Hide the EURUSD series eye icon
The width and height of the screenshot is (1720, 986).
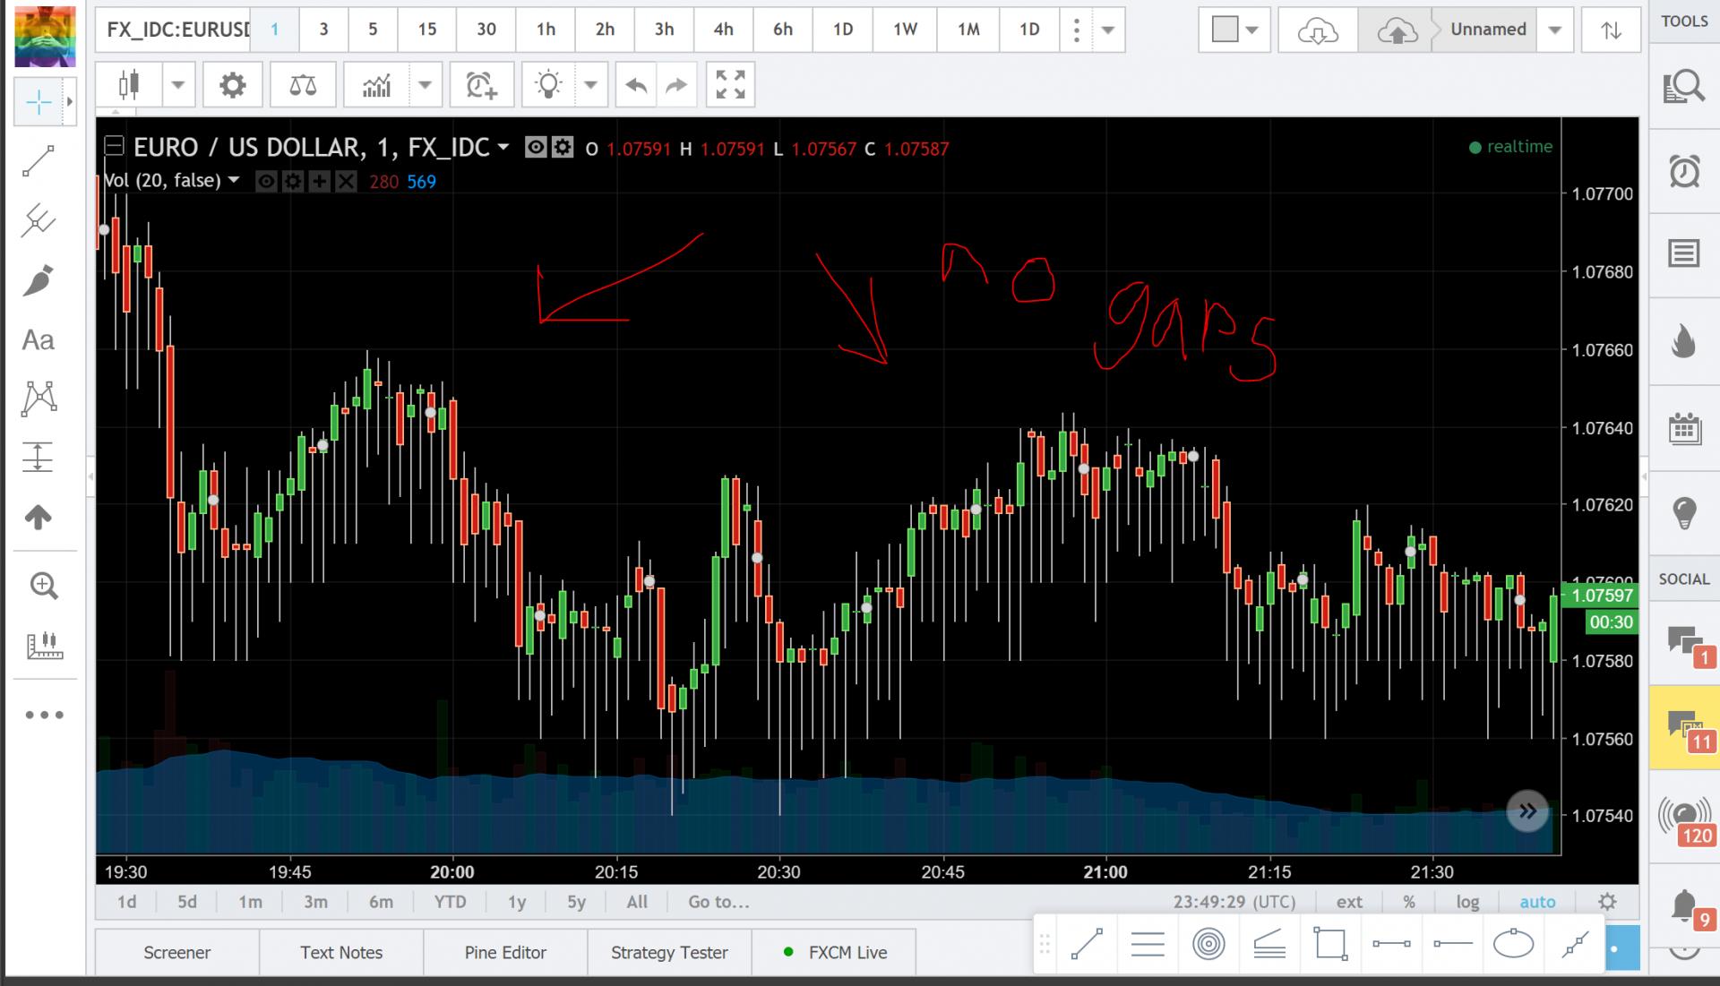tap(536, 148)
